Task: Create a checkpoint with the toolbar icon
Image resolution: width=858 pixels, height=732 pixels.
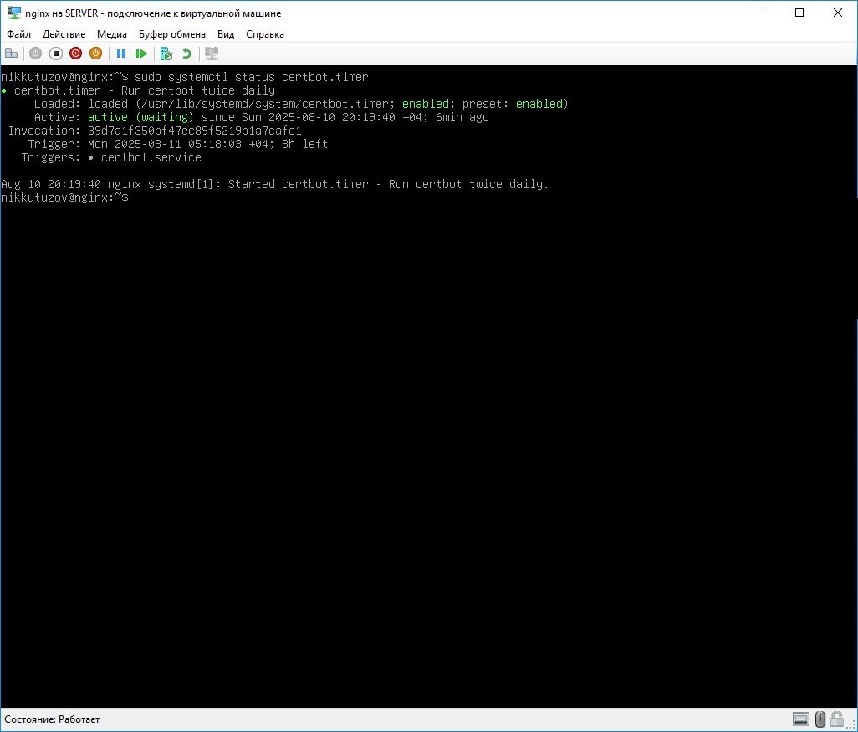Action: [166, 54]
